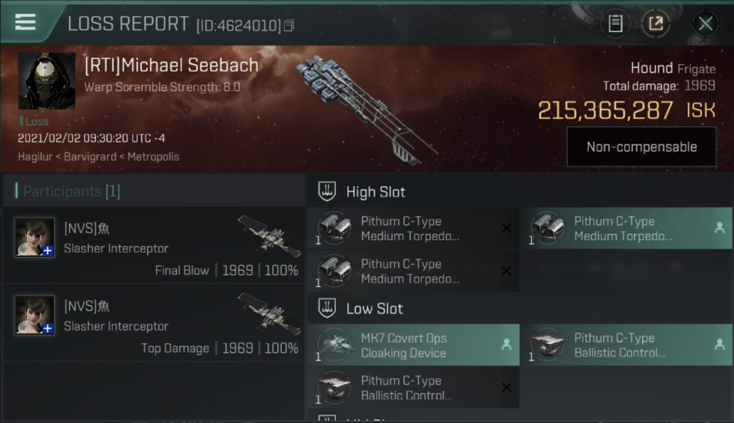Screen dimensions: 734x423
Task: Click the Top Damage participant row
Action: 154,323
